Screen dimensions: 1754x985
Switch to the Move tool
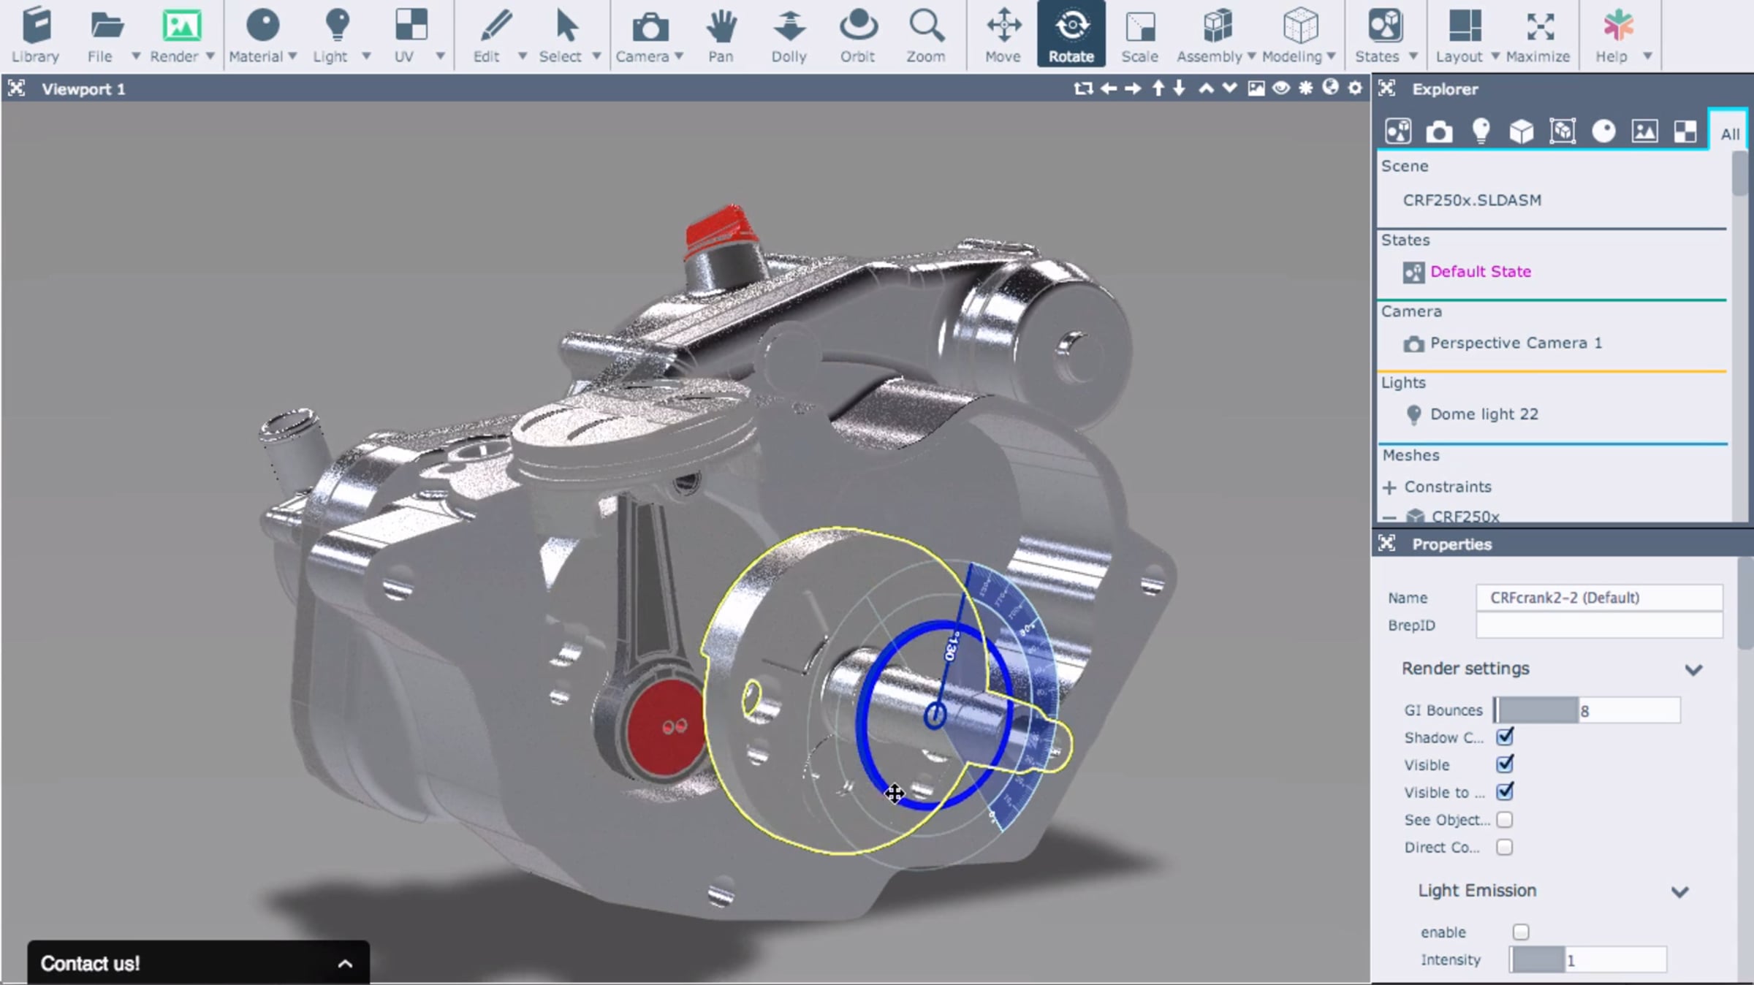coord(1003,34)
